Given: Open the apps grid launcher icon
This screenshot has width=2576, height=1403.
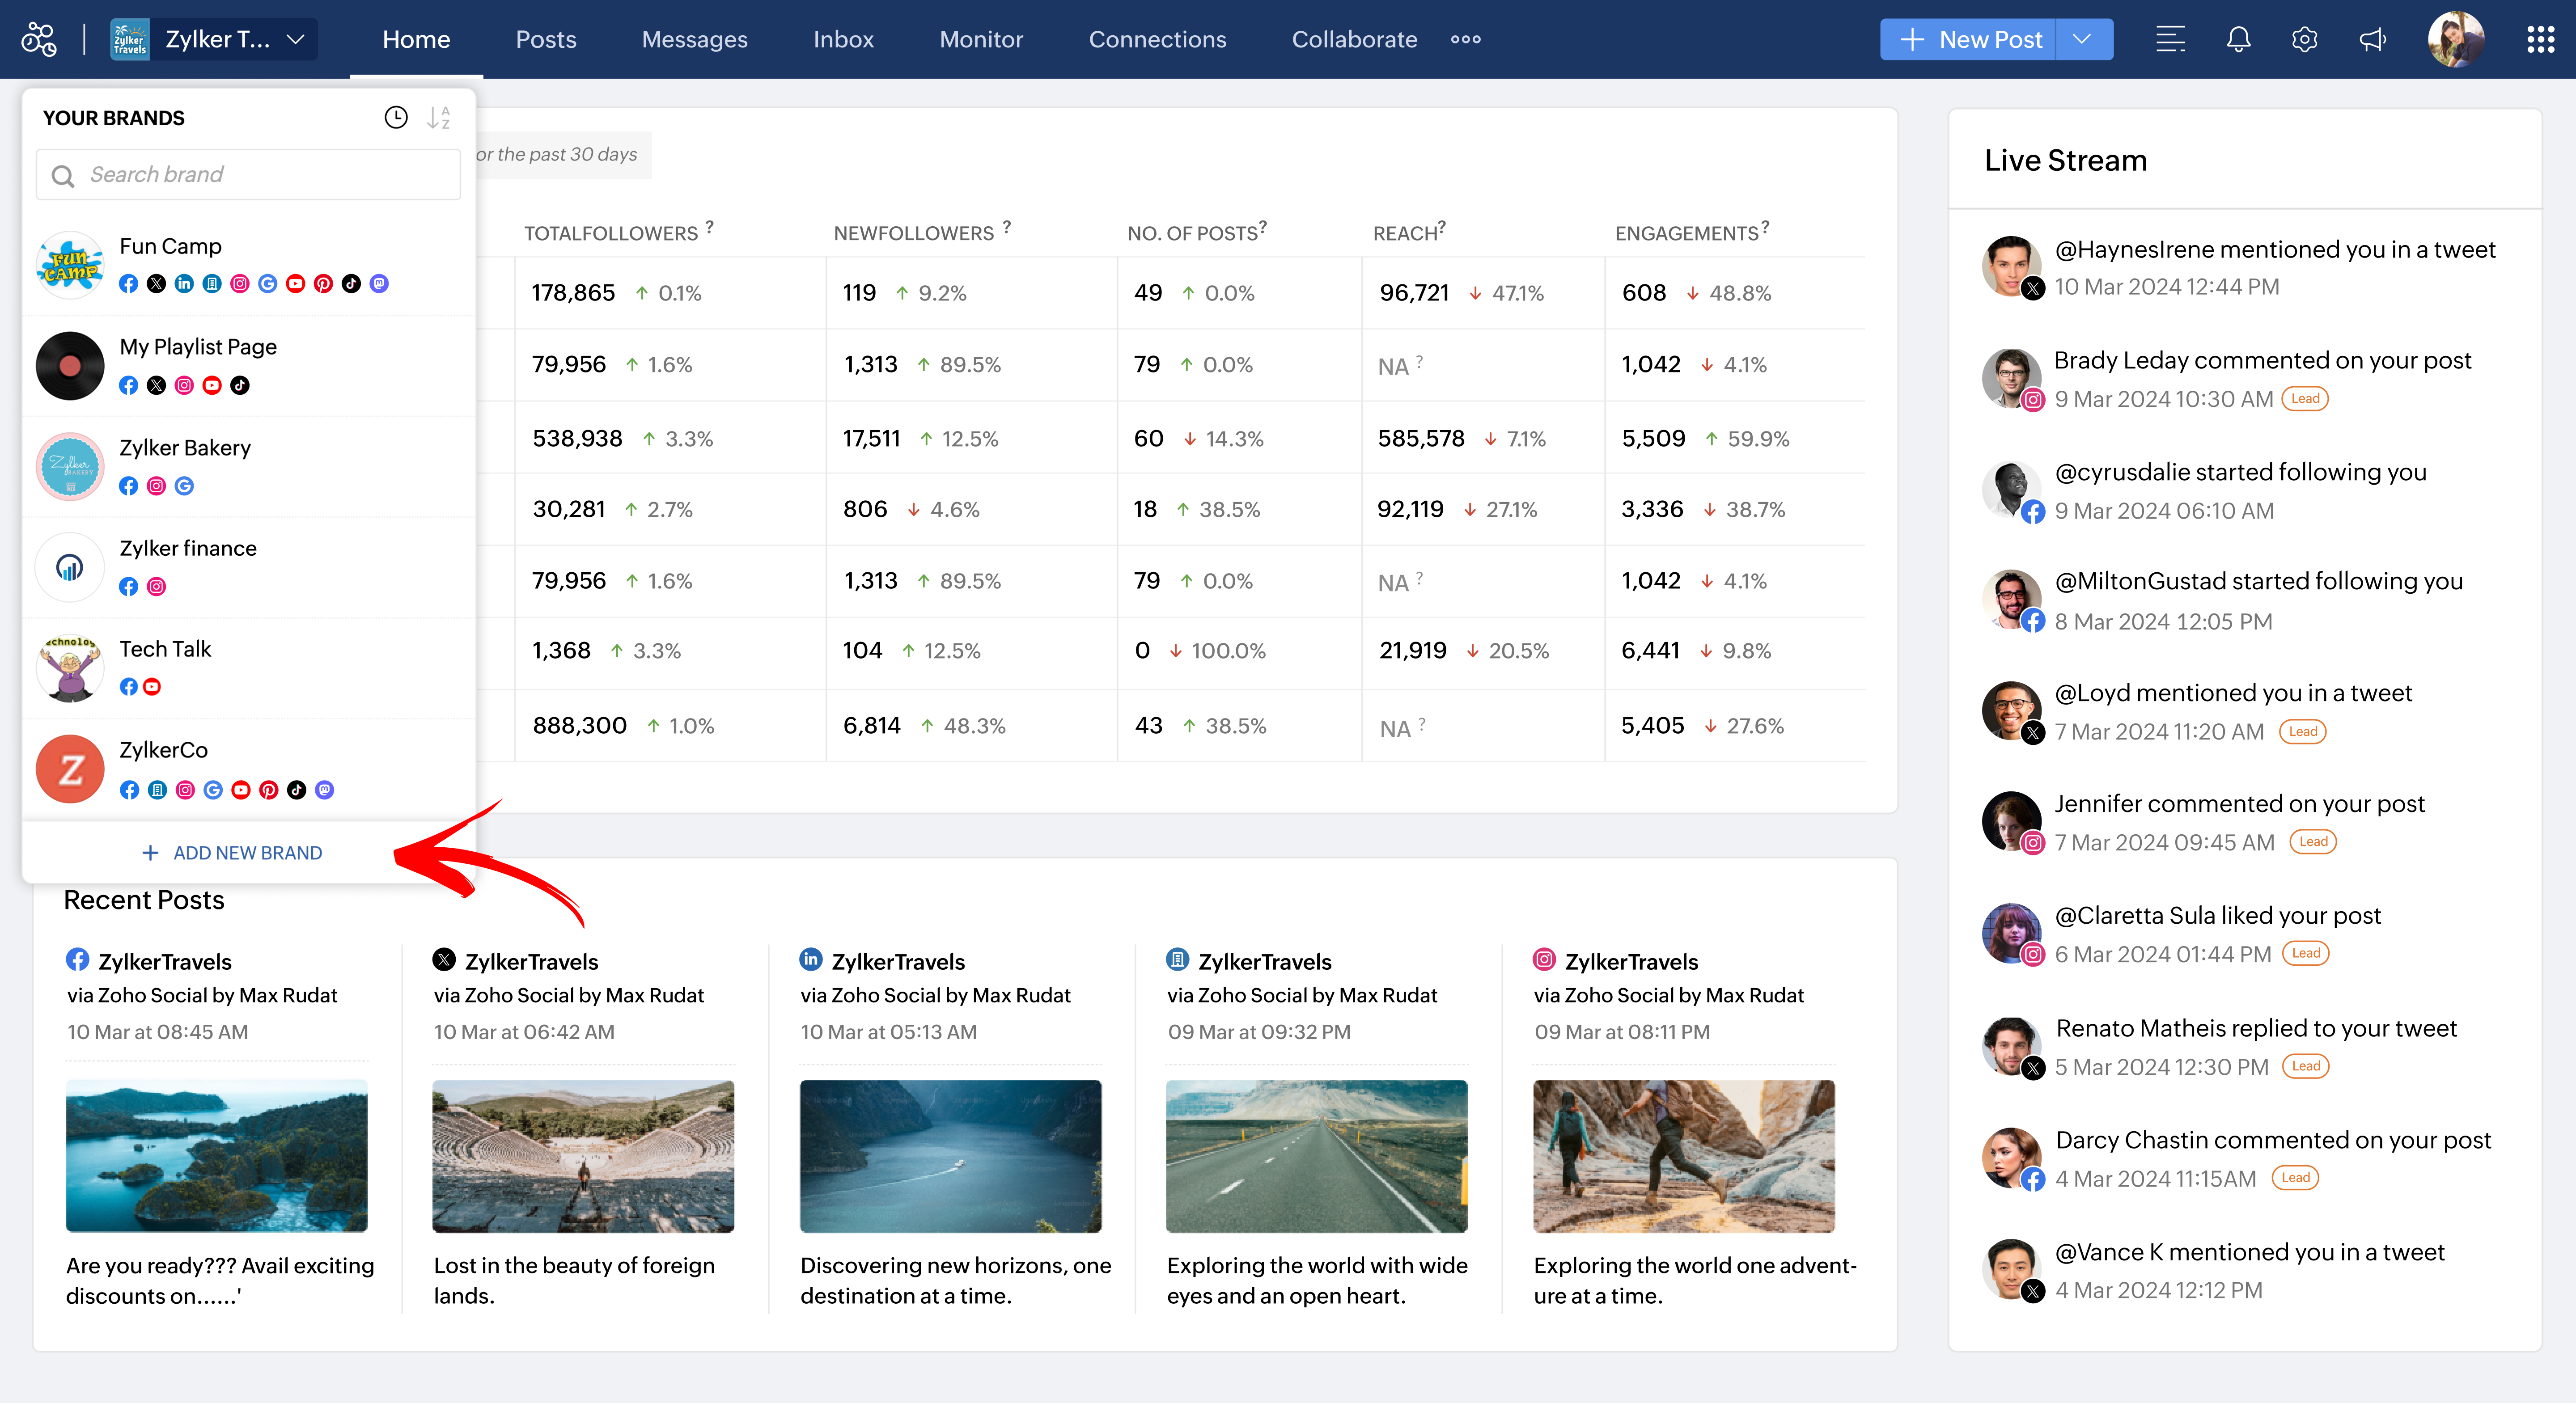Looking at the screenshot, I should point(2540,40).
